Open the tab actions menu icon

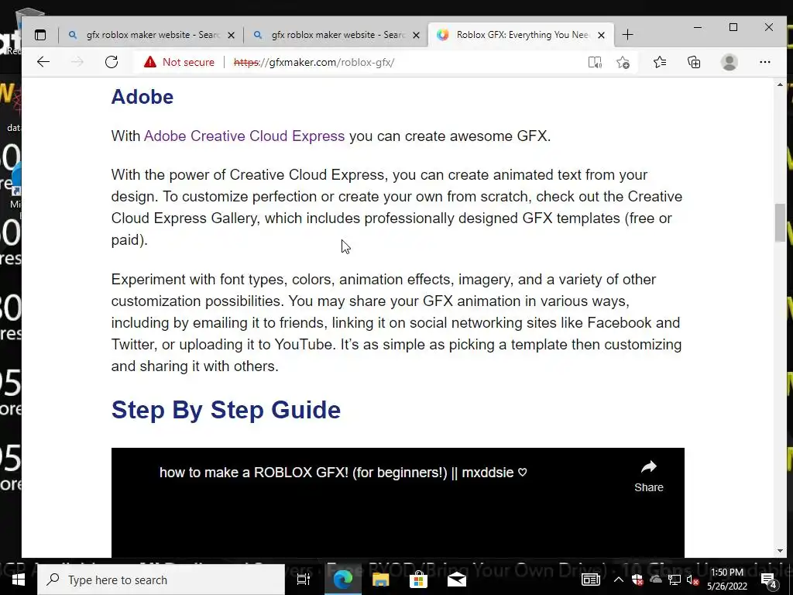(x=40, y=35)
